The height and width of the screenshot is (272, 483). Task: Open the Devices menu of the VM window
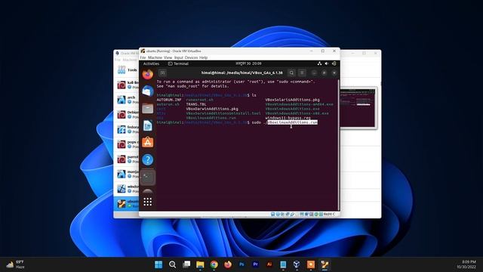click(191, 57)
